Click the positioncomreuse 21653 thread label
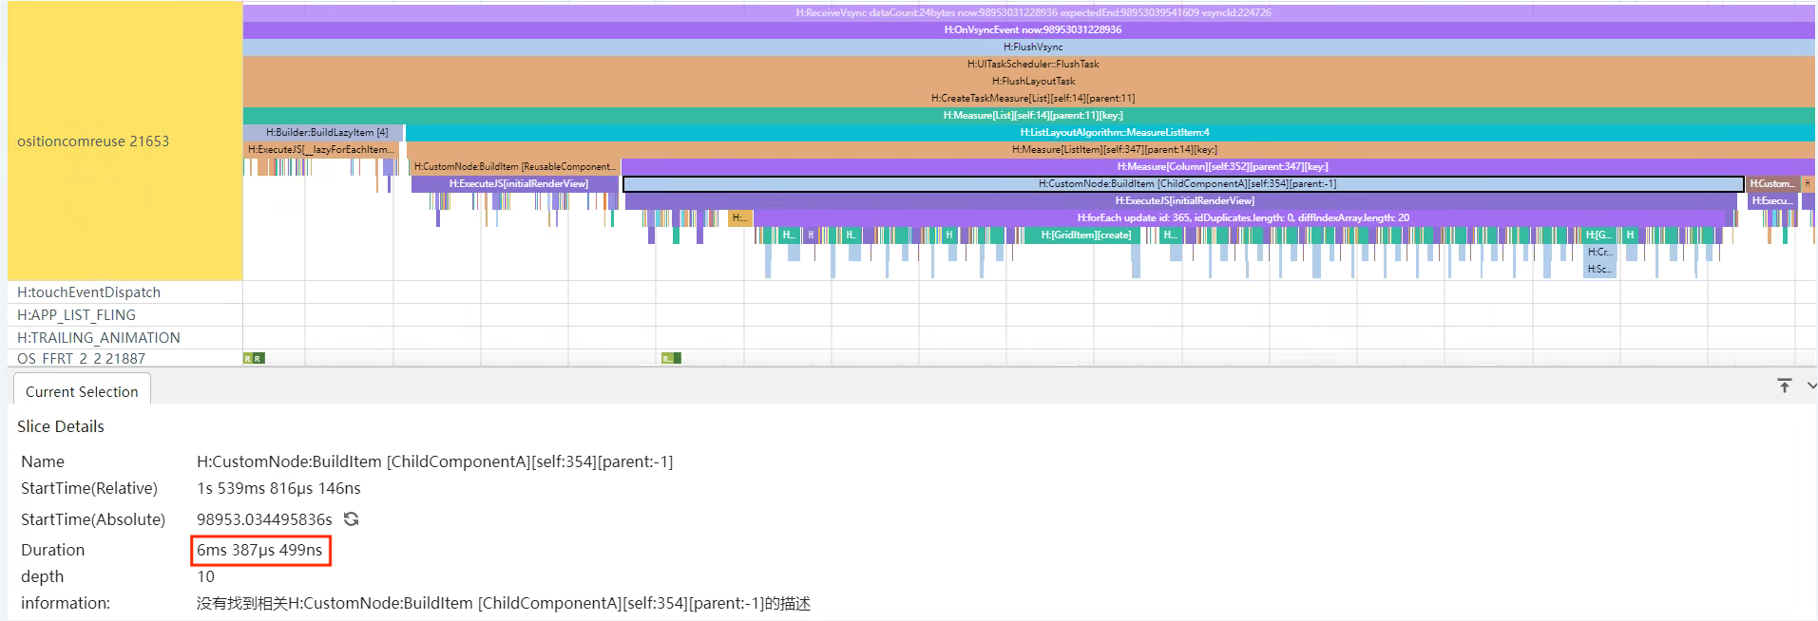 pos(93,141)
